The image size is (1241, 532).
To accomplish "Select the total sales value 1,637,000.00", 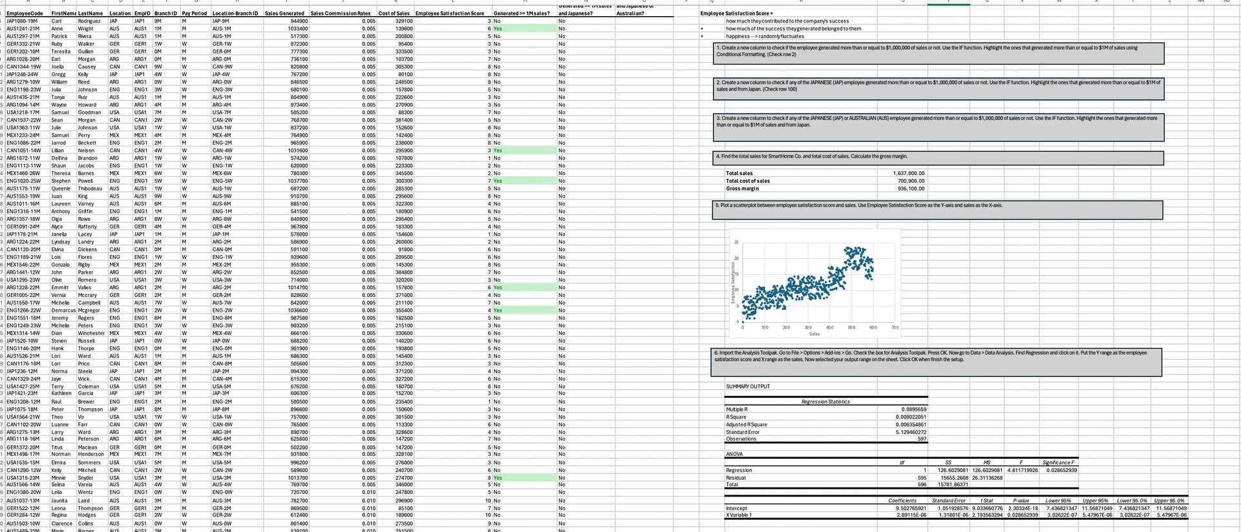I will 909,173.
